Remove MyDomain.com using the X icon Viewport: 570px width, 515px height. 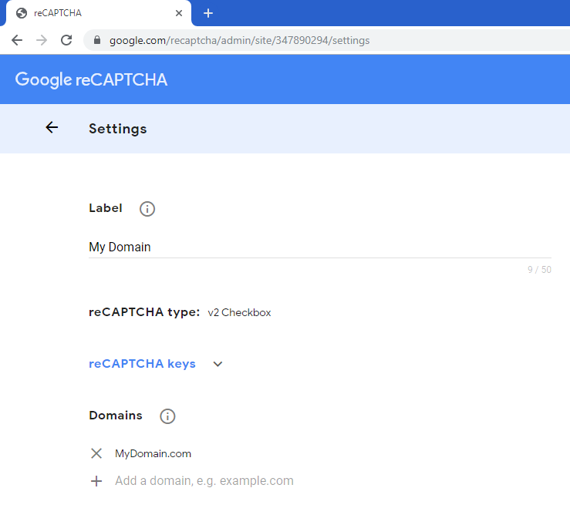[96, 453]
